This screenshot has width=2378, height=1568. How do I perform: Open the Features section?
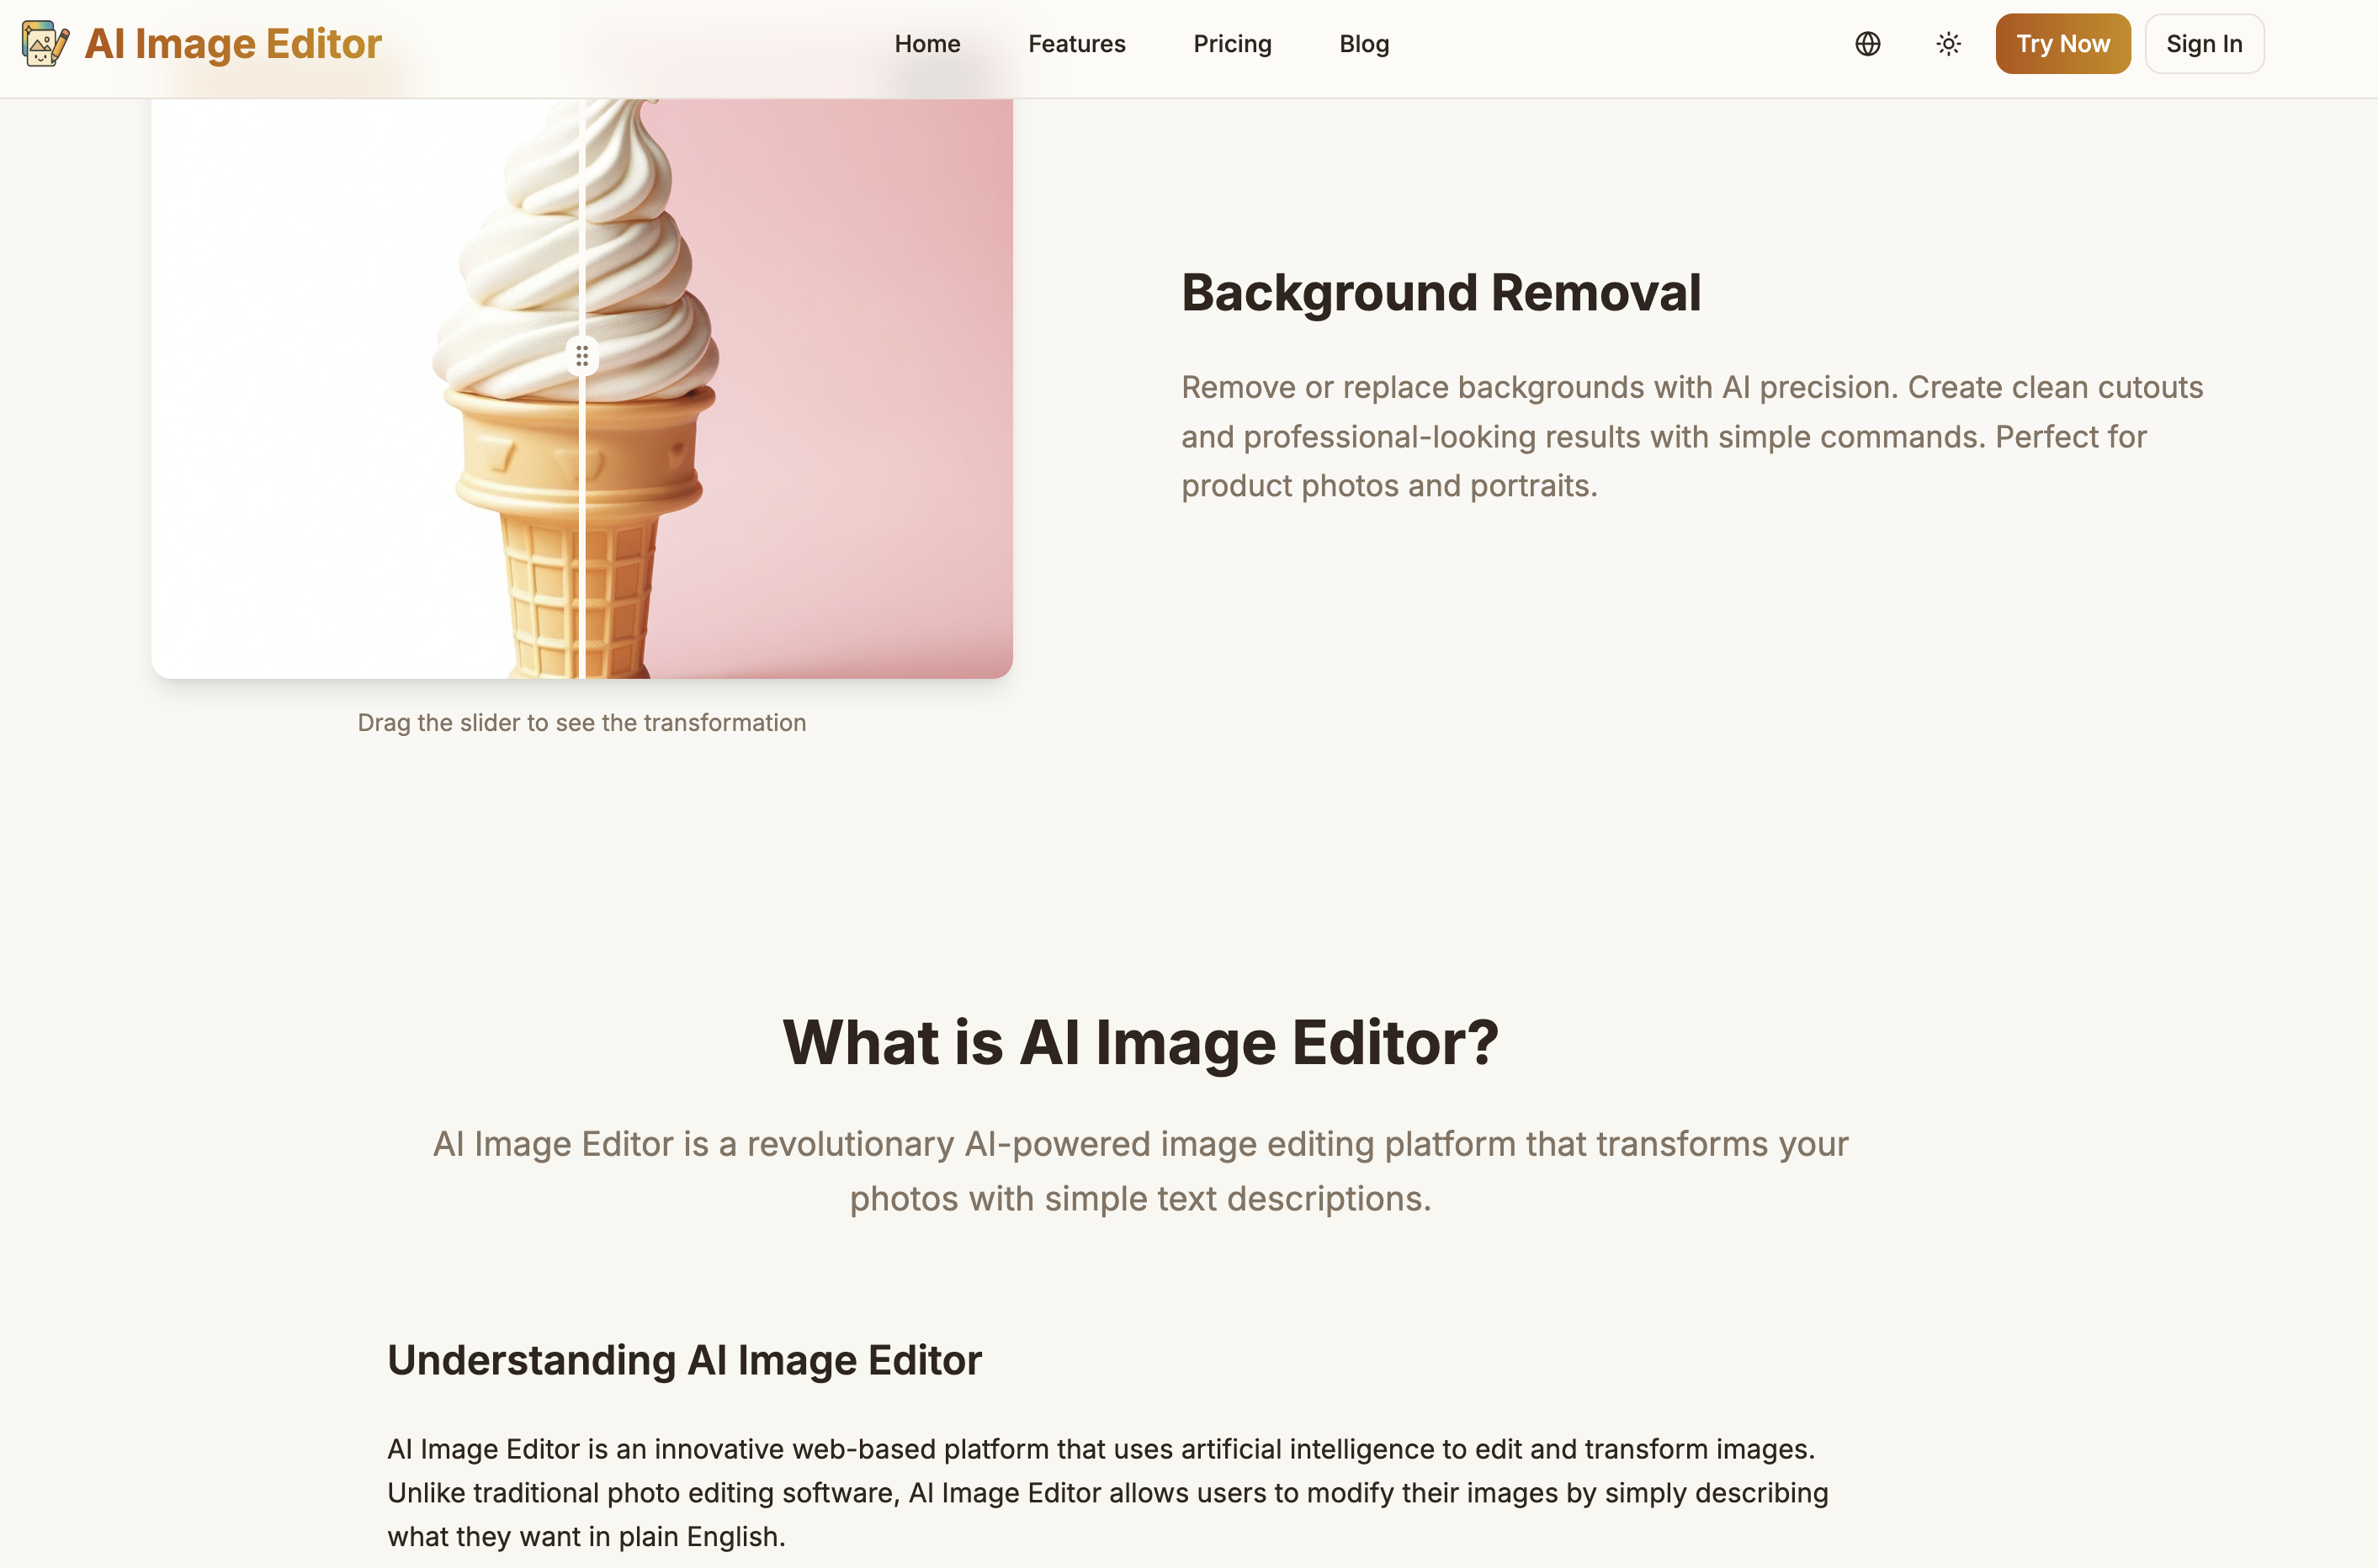1076,43
